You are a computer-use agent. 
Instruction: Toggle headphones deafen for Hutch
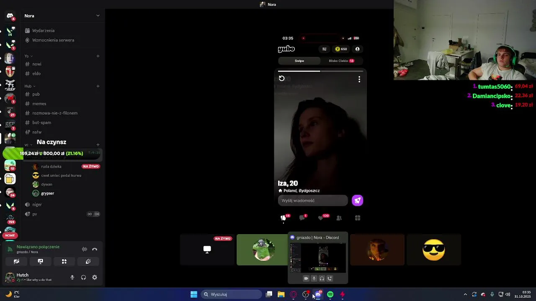(83, 278)
